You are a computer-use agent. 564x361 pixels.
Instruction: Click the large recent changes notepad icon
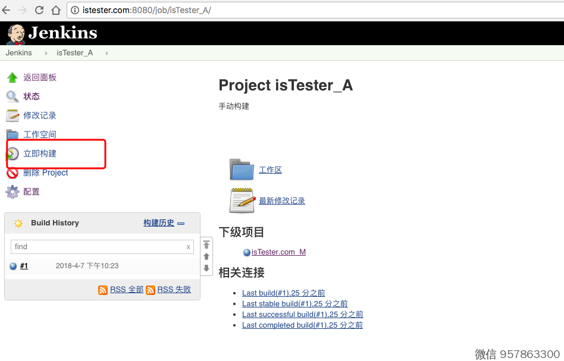click(242, 200)
